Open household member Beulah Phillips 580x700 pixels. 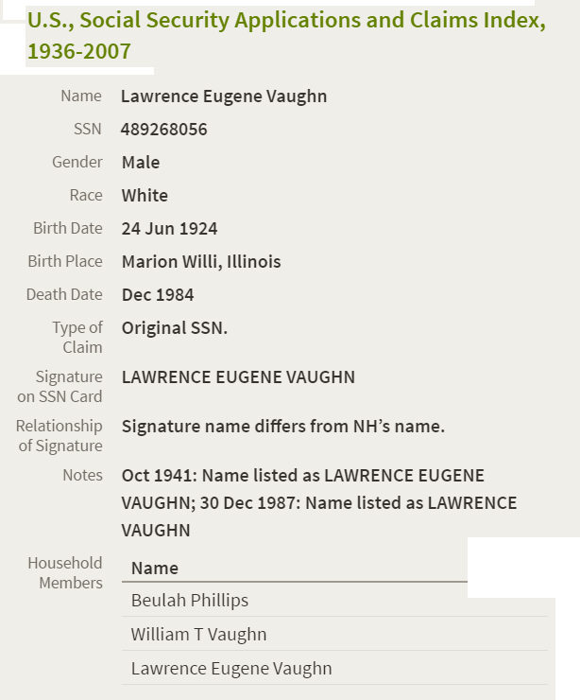click(x=190, y=601)
